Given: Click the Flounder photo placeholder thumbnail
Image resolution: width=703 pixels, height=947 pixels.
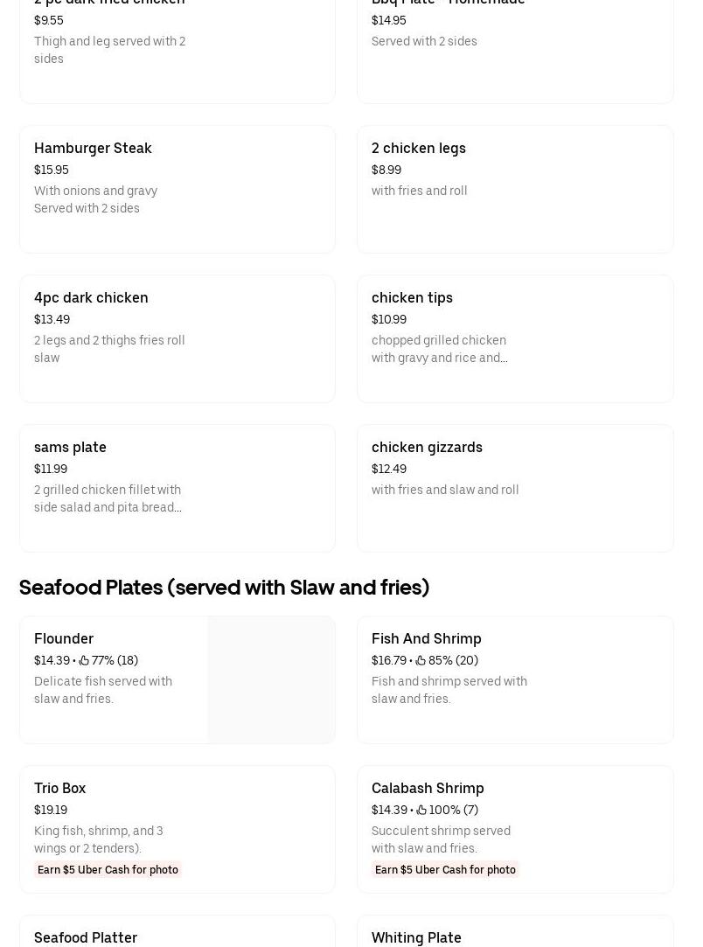Looking at the screenshot, I should [271, 679].
